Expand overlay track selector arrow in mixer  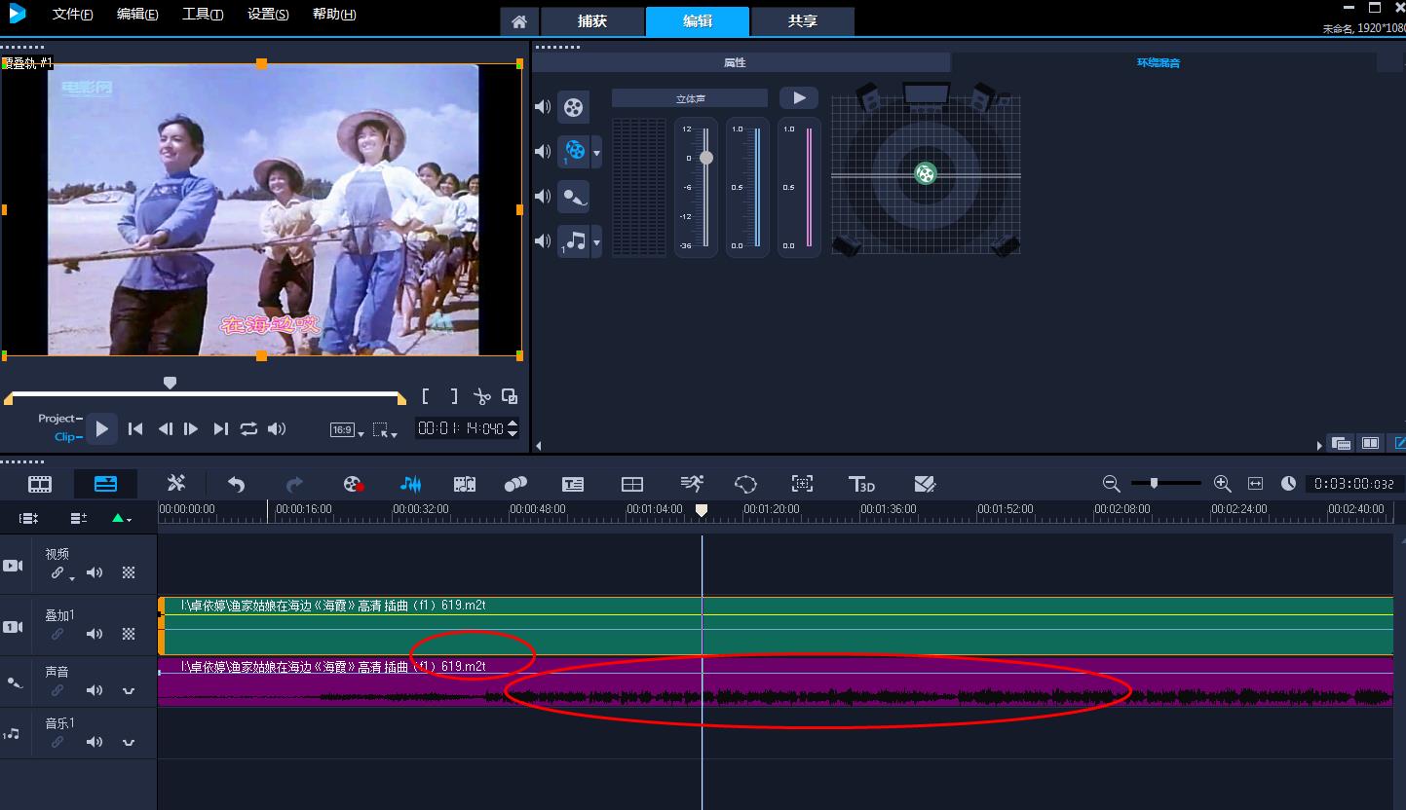pyautogui.click(x=596, y=152)
